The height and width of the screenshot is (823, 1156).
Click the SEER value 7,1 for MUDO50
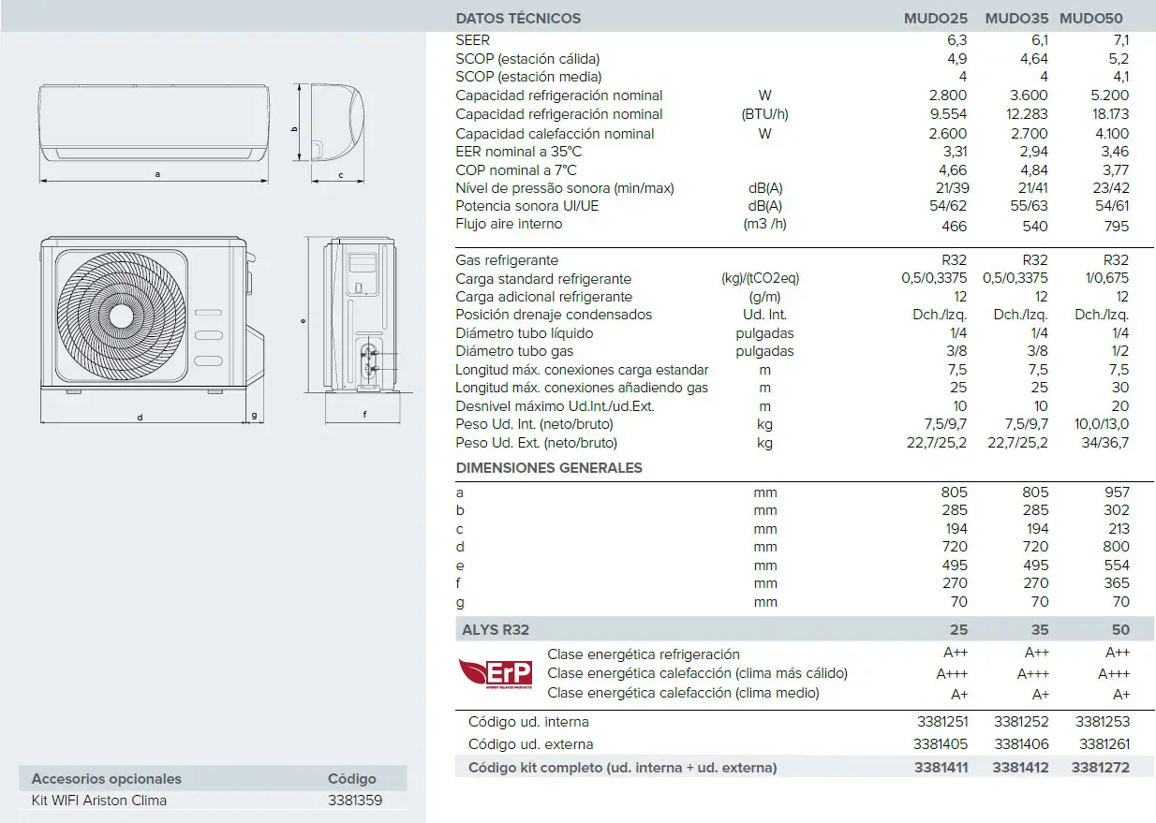pyautogui.click(x=1120, y=40)
